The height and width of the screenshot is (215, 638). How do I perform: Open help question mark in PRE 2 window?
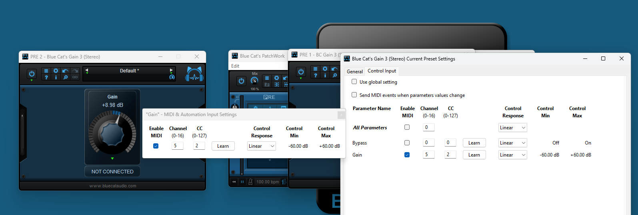(46, 77)
